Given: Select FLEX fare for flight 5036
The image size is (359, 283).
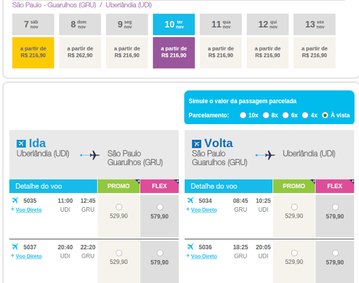Looking at the screenshot, I should click(335, 253).
